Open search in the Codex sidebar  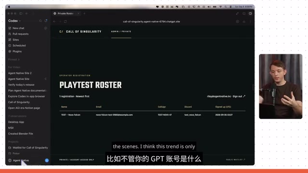point(40,21)
